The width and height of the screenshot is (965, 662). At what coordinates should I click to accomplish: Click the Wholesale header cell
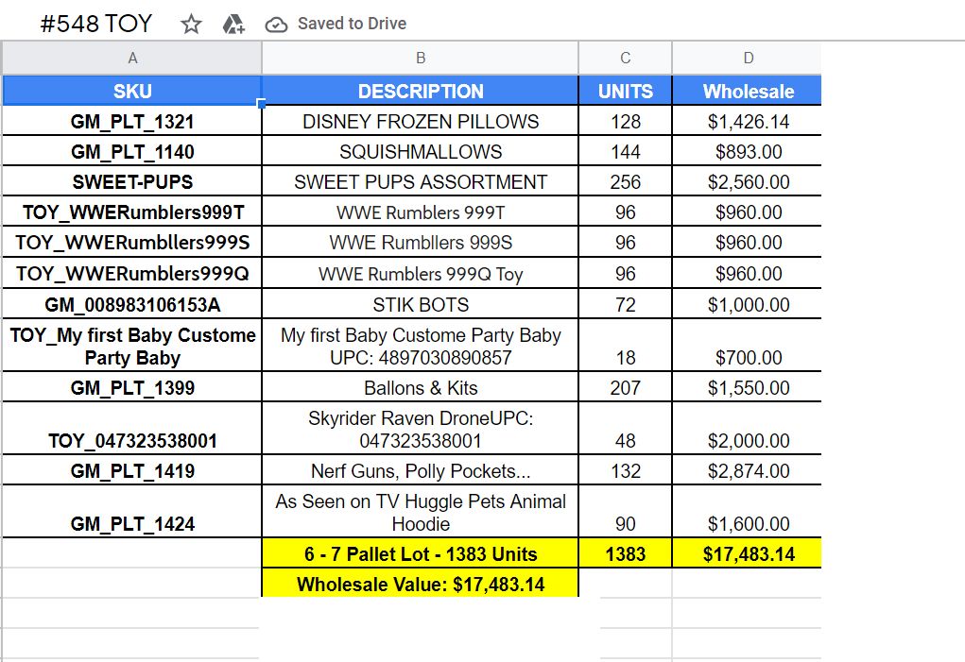point(748,92)
